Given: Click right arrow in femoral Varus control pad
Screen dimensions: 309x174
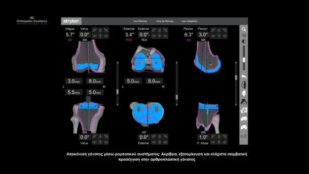Looking at the screenshot, I should 106,36.
